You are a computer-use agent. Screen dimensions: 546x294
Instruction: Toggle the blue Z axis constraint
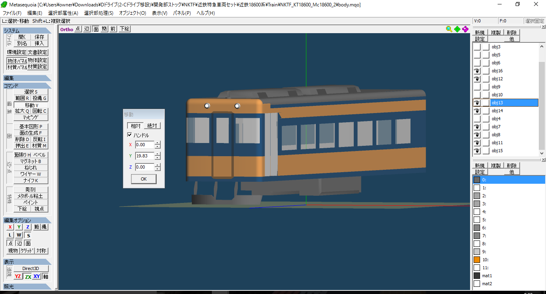[x=28, y=227]
